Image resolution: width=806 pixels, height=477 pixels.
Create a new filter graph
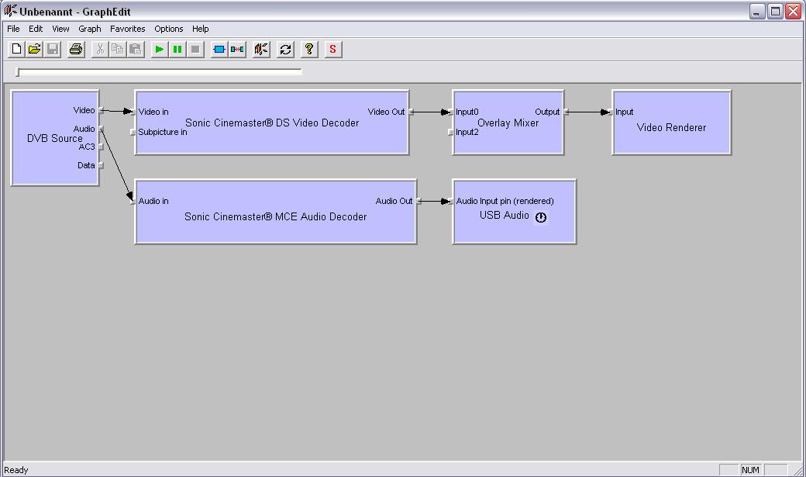16,50
